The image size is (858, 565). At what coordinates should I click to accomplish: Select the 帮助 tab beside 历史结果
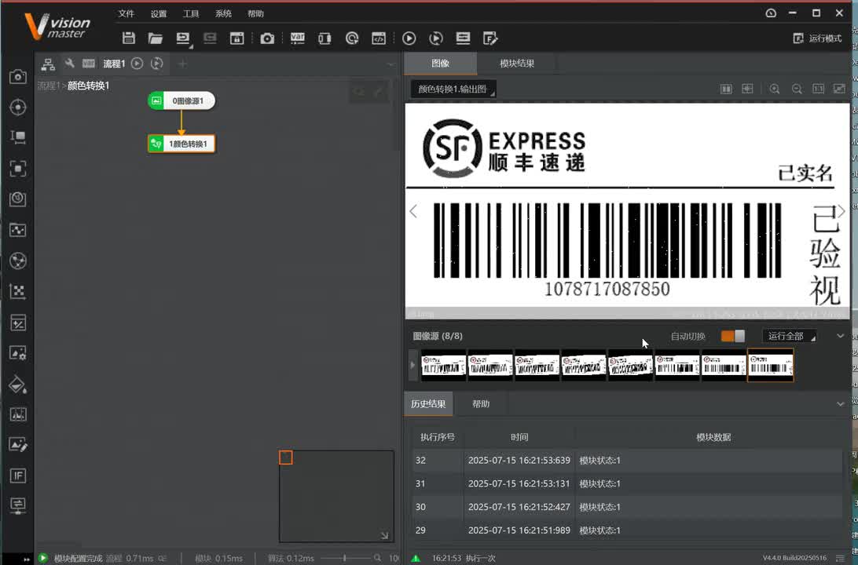click(x=481, y=404)
